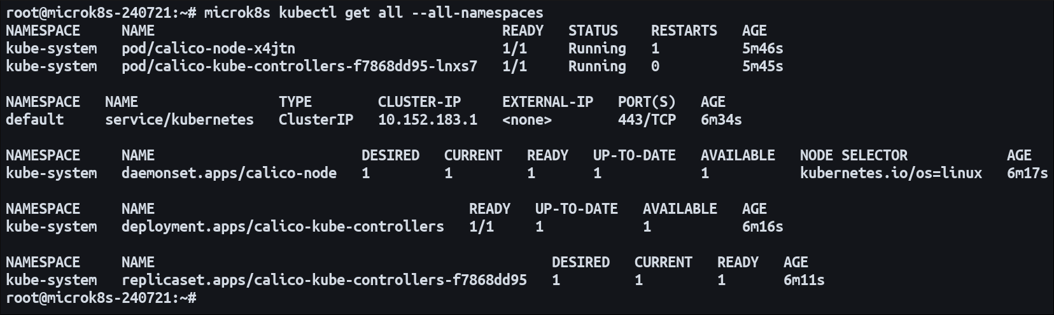Click the kubernetes.io/os=linux node selector
Screen dimensions: 1054x315
(x=890, y=173)
